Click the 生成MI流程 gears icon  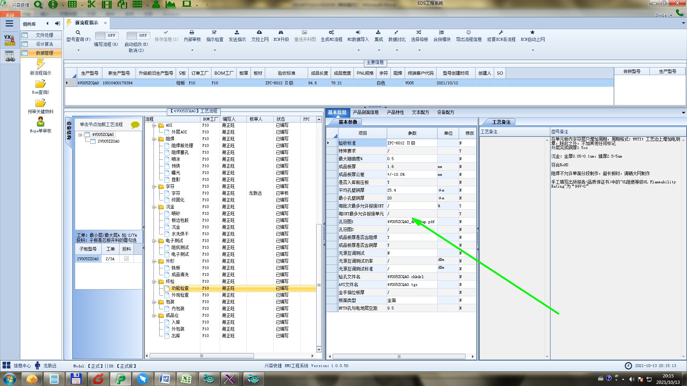pos(331,33)
